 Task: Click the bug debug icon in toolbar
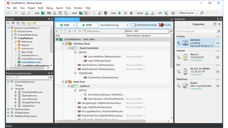click(131, 13)
